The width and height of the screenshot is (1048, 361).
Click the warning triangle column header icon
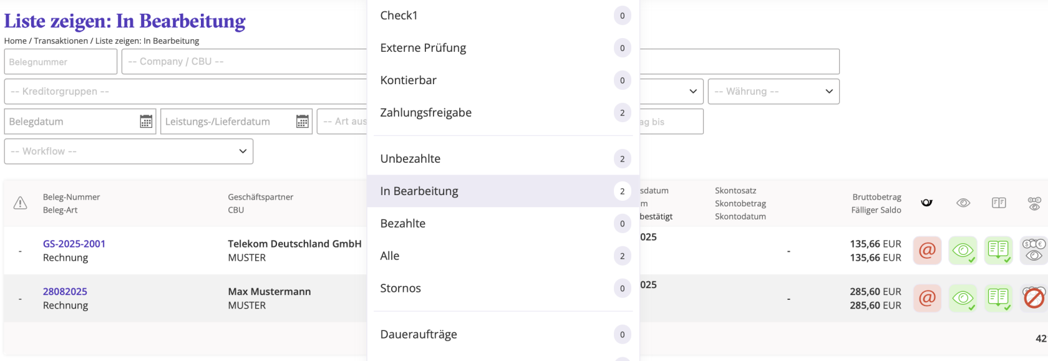(21, 203)
